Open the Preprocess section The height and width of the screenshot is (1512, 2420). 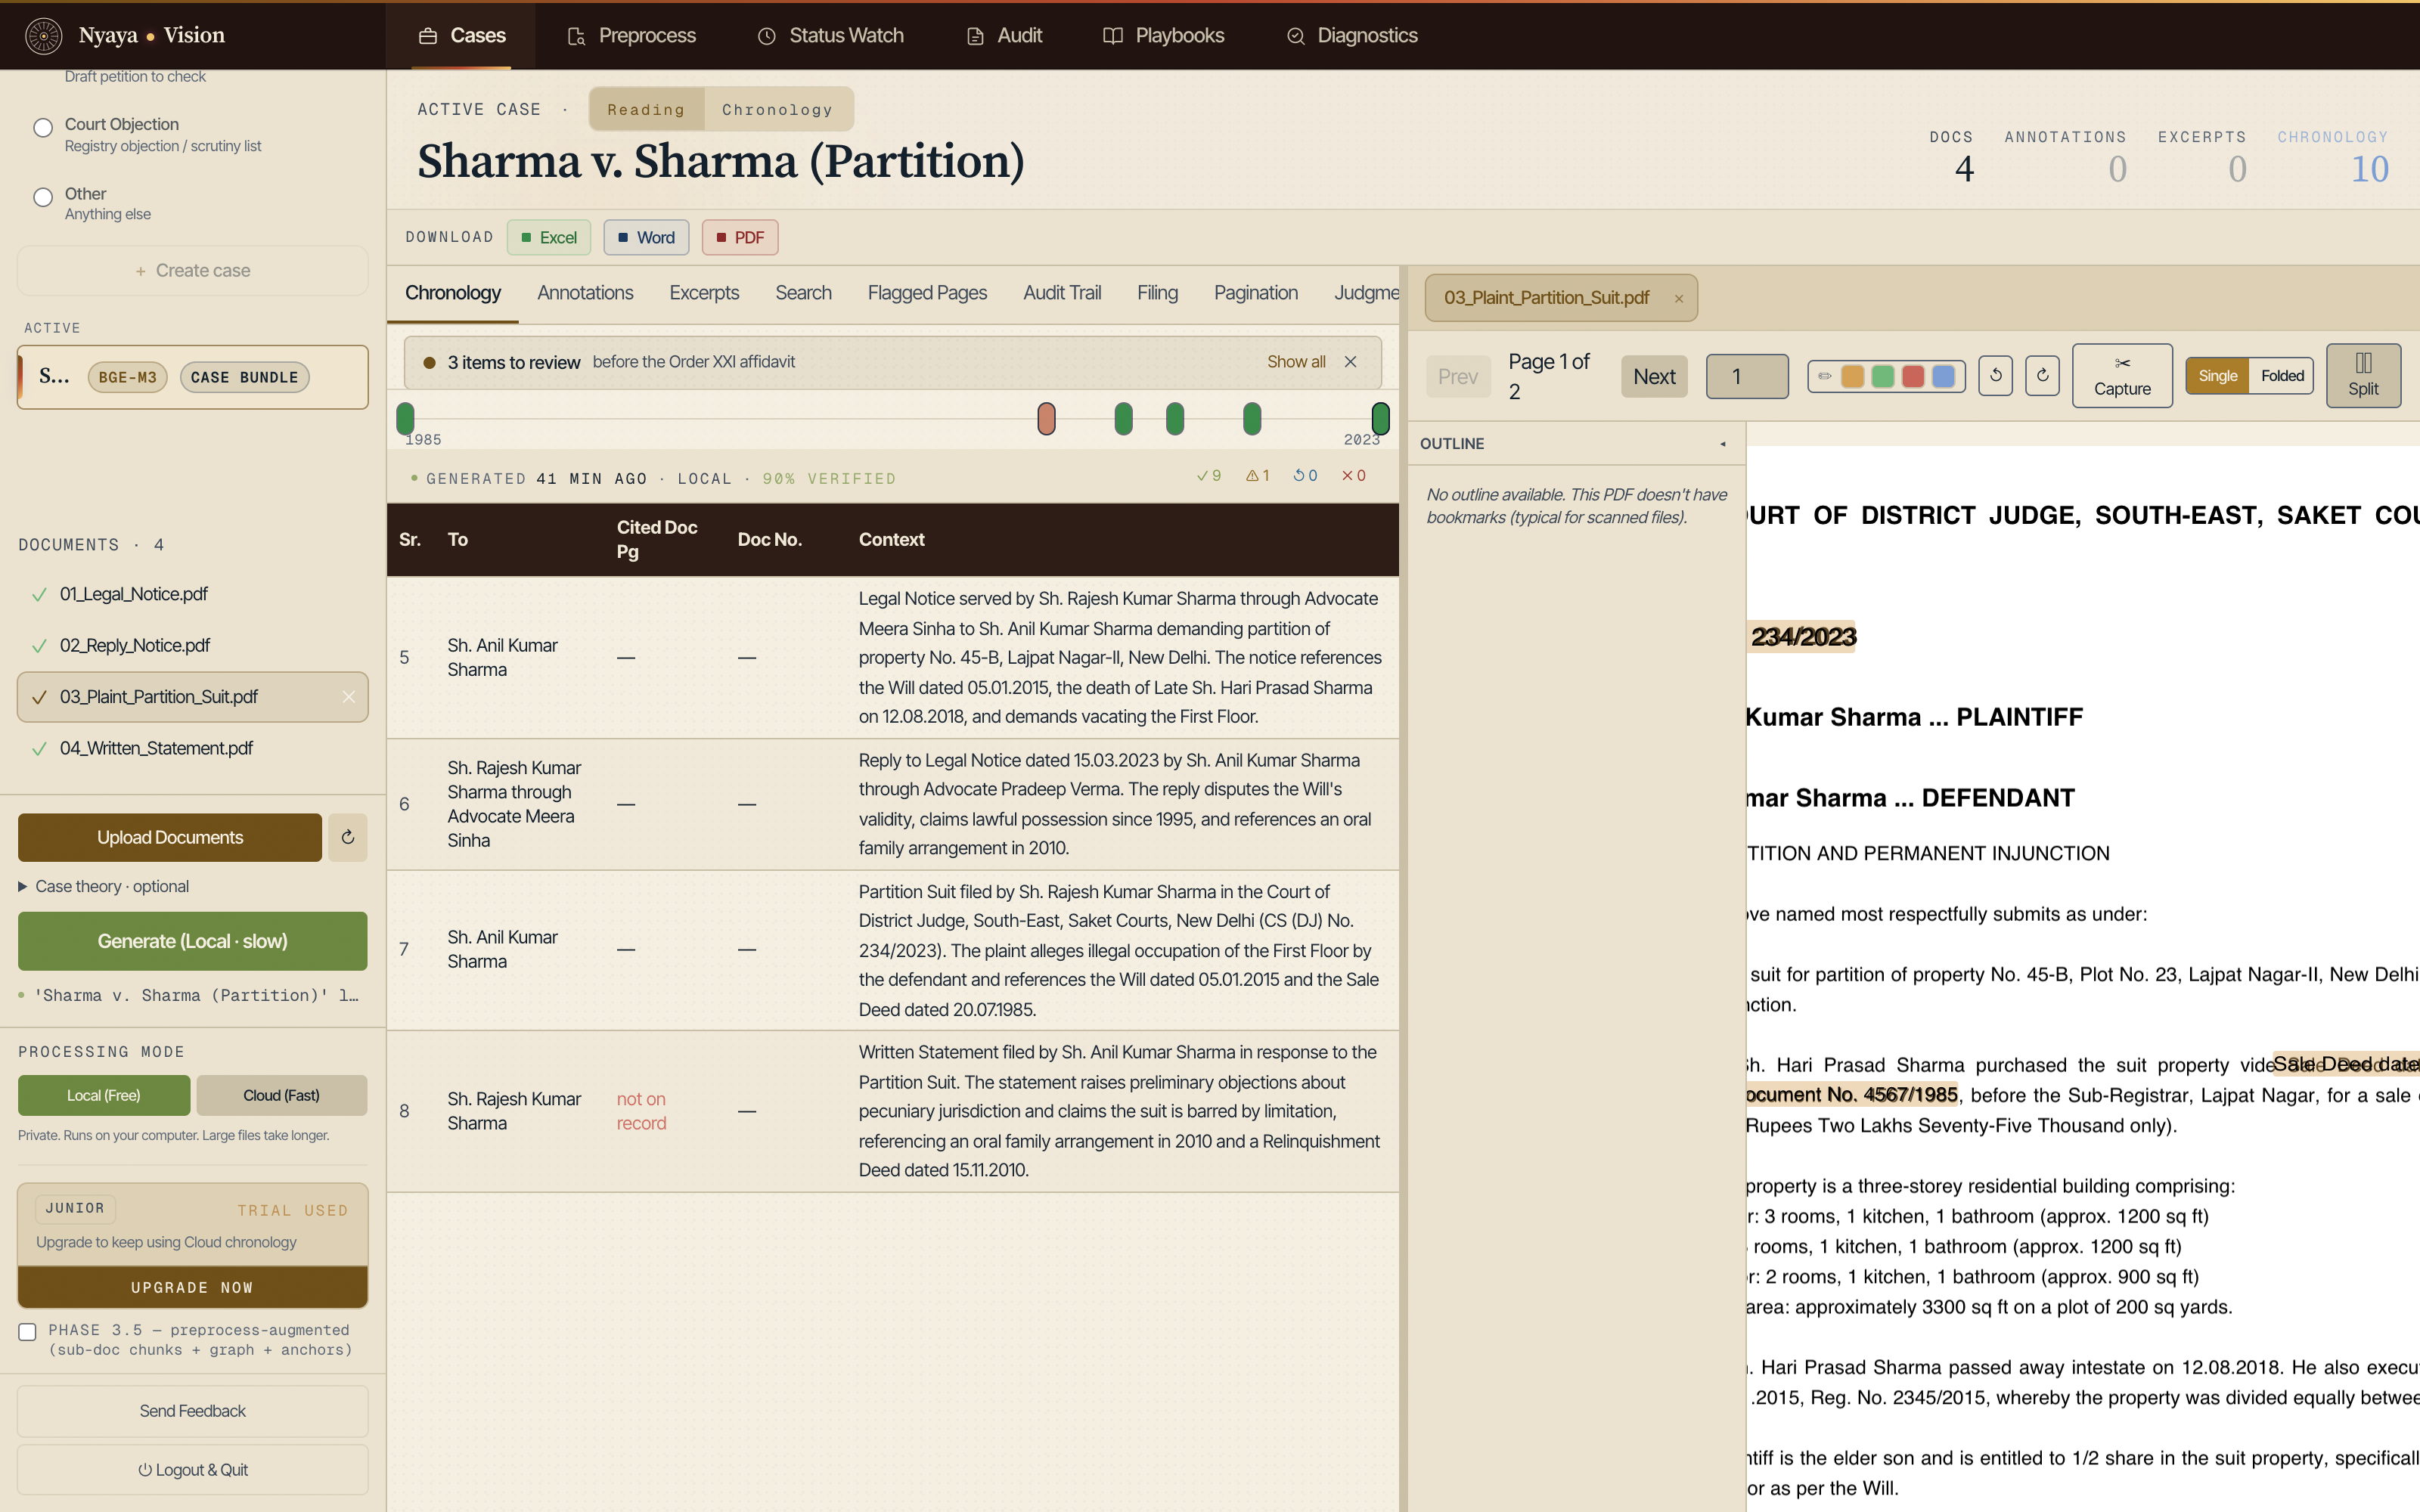(x=632, y=35)
